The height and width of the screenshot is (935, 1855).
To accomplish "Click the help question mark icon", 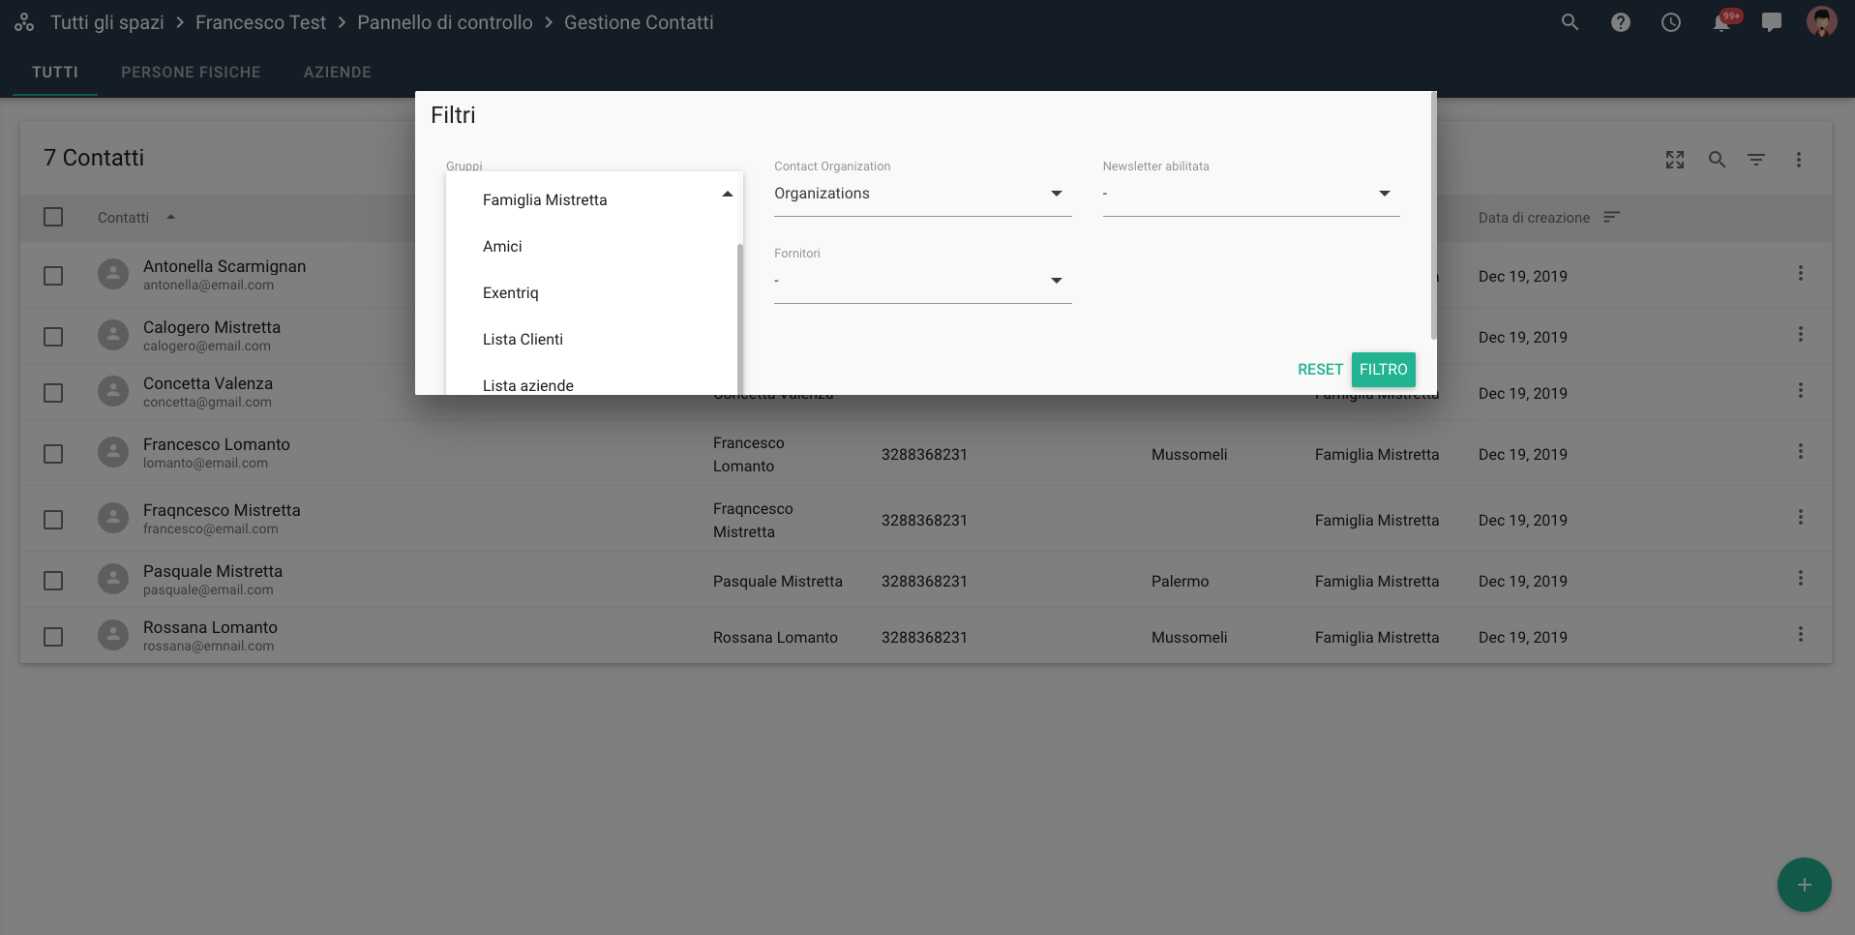I will 1620,22.
